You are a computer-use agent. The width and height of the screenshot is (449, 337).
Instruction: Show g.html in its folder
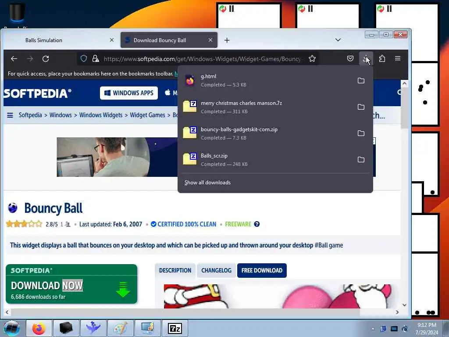click(x=361, y=81)
